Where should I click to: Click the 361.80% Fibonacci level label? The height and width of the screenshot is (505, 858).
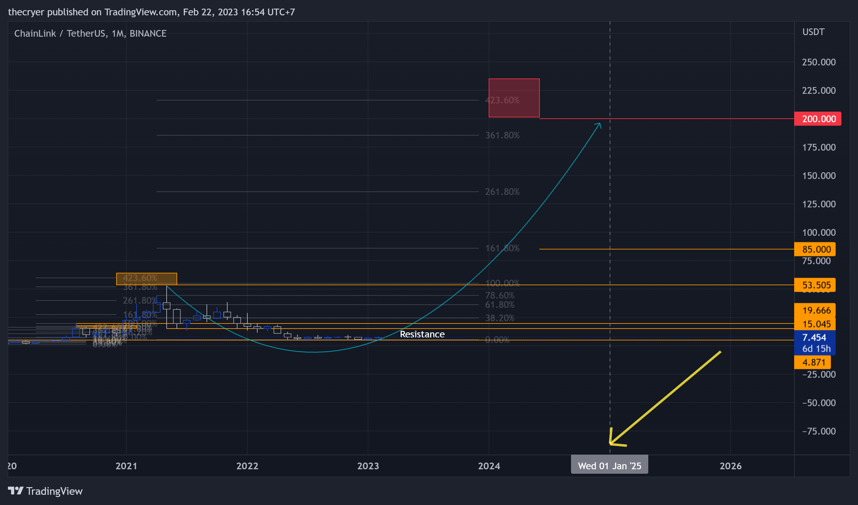click(502, 135)
